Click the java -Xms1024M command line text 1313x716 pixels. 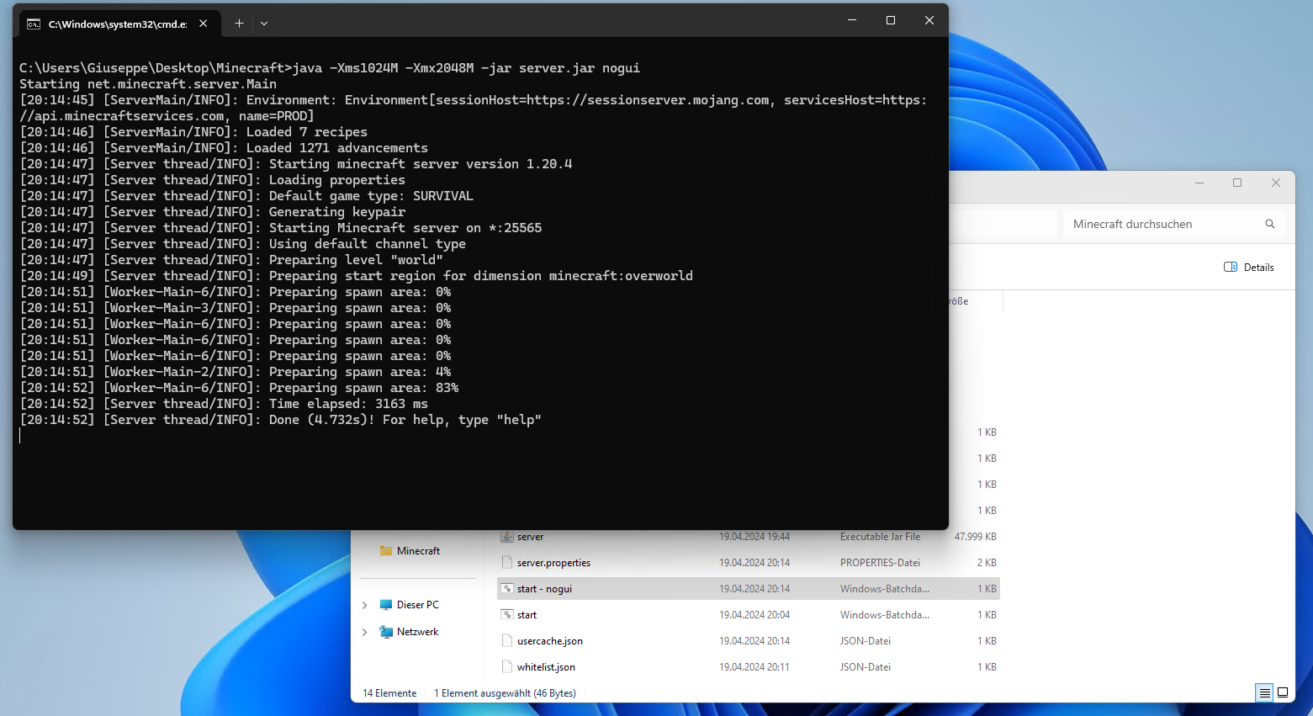tap(467, 68)
